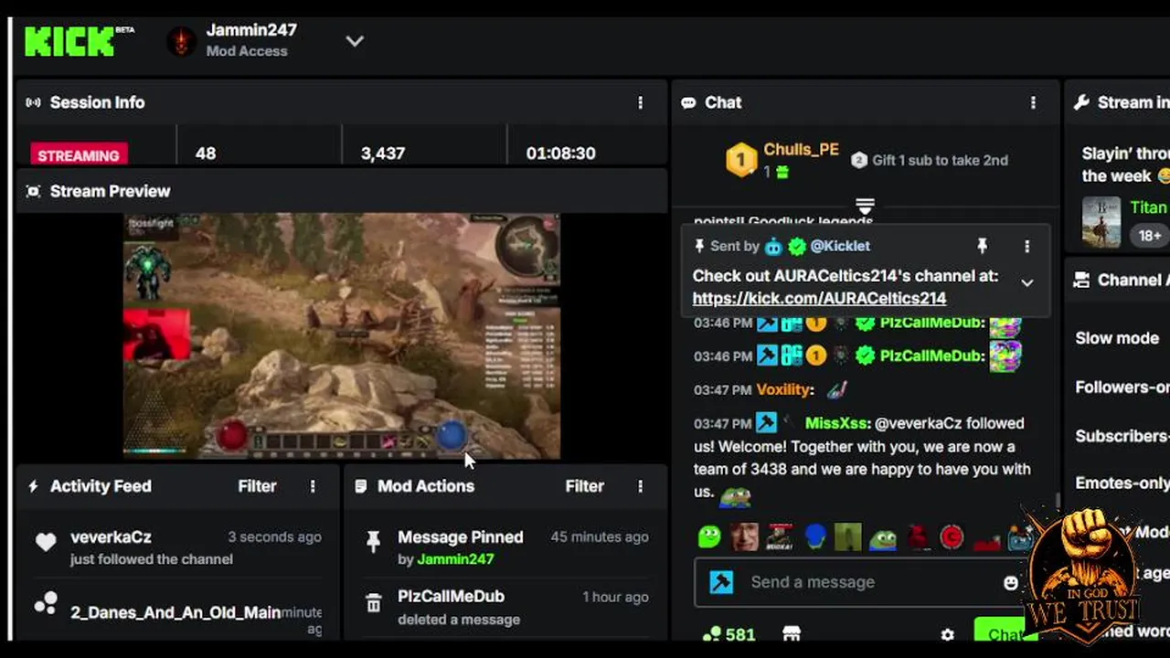The width and height of the screenshot is (1170, 658).
Task: Open the Activity Feed three-dot menu
Action: pyautogui.click(x=313, y=486)
